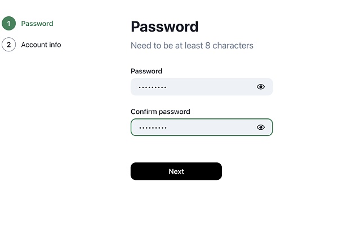The height and width of the screenshot is (225, 338).
Task: Focus the Confirm password input field
Action: [x=202, y=127]
